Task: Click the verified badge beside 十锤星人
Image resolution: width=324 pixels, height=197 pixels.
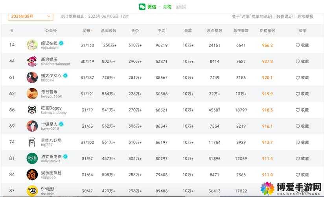Action: click(x=61, y=124)
